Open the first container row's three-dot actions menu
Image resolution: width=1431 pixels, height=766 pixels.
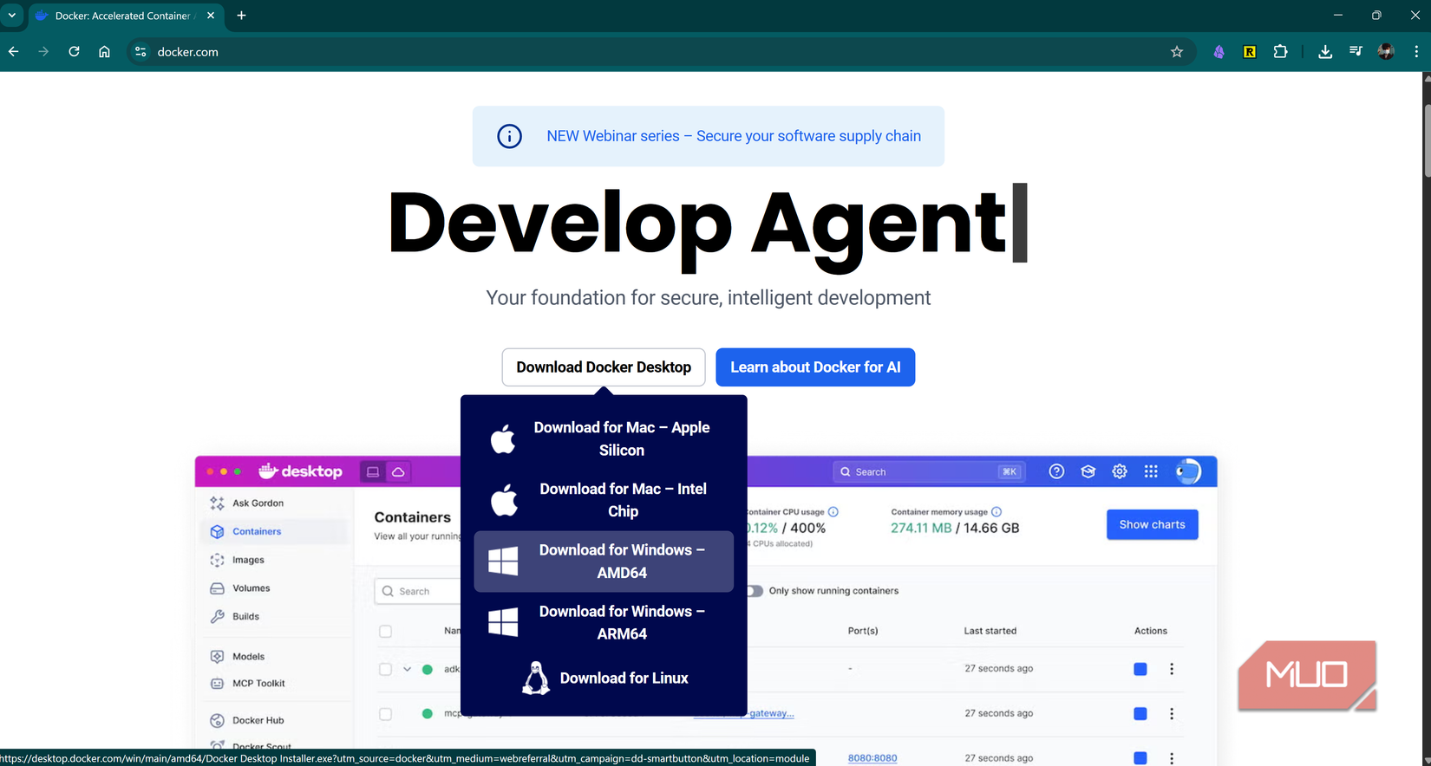point(1172,669)
